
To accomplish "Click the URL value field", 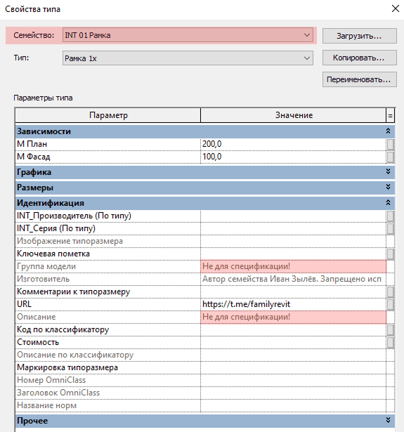I will pos(294,304).
